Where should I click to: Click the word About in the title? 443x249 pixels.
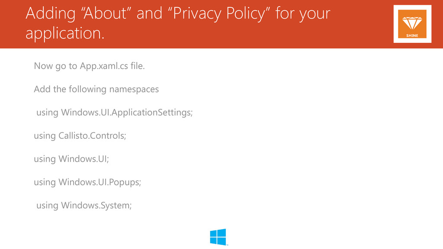[105, 13]
